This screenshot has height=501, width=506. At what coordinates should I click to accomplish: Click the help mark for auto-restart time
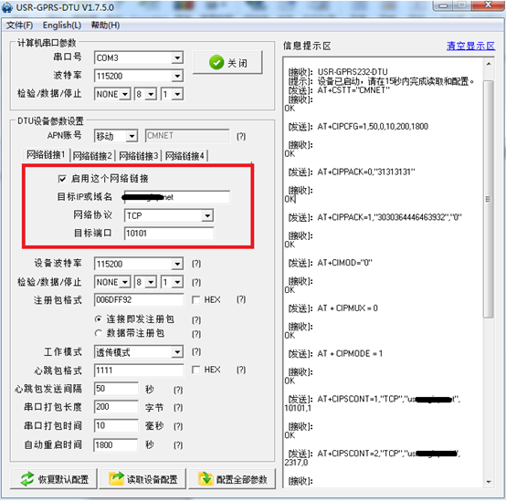[x=178, y=445]
